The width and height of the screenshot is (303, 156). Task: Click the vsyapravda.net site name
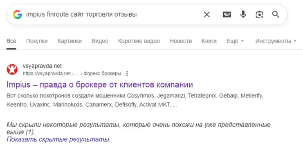pos(42,66)
